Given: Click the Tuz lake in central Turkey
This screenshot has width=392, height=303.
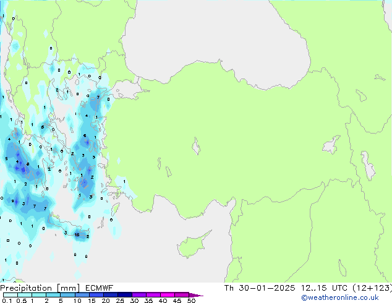Looking at the screenshot, I should [197, 148].
